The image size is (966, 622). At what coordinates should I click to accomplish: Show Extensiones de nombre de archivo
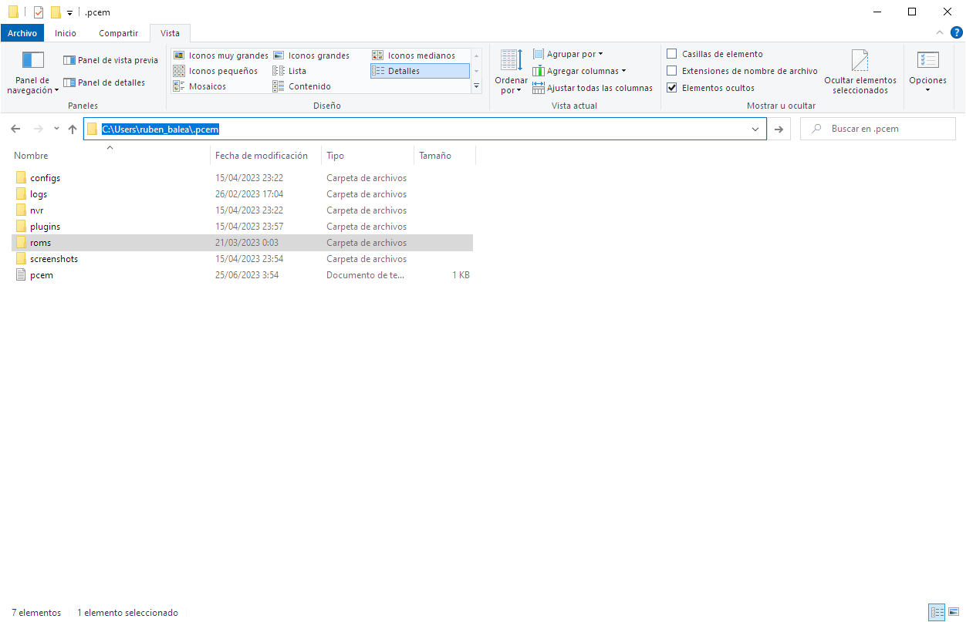click(x=672, y=70)
